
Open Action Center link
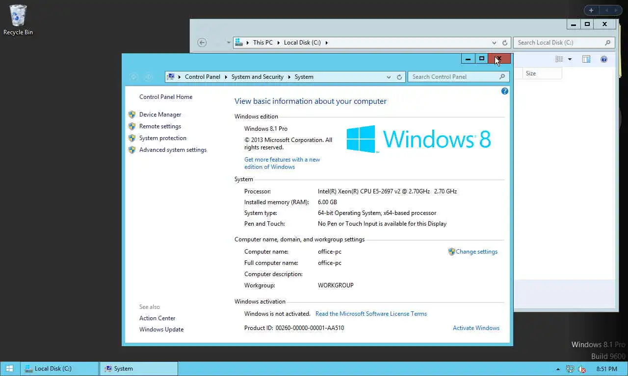point(157,318)
